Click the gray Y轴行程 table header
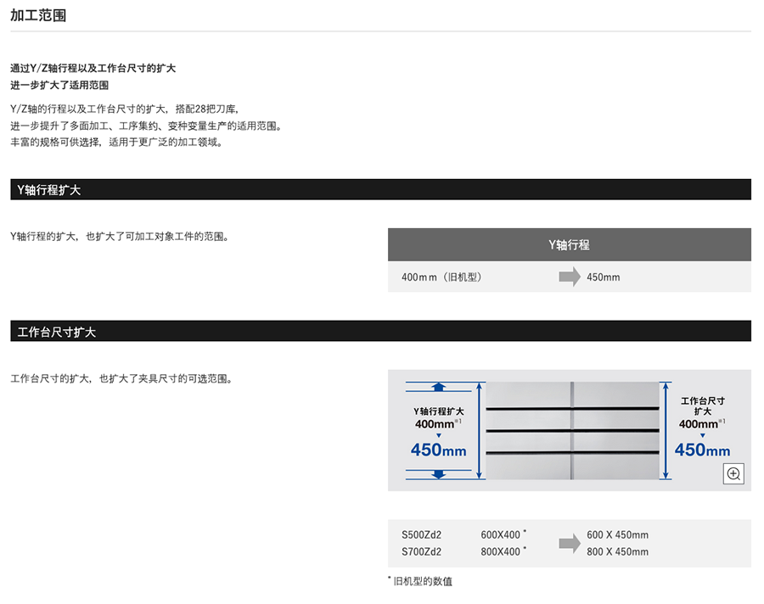Viewport: 764px width, 604px height. (569, 244)
